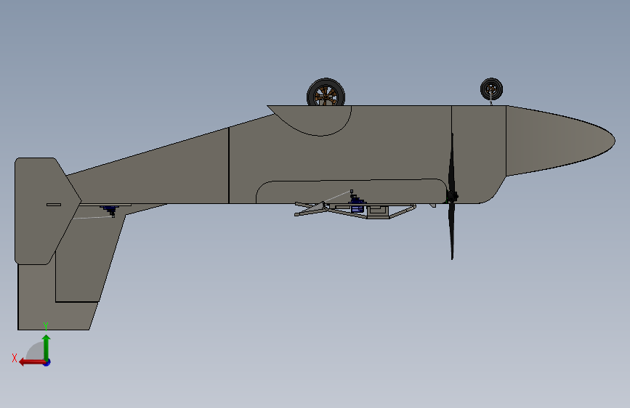630x408 pixels.
Task: Click the green Y axis arrow
Action: point(47,347)
